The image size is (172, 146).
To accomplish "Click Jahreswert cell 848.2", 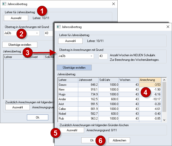I will [x=88, y=85].
